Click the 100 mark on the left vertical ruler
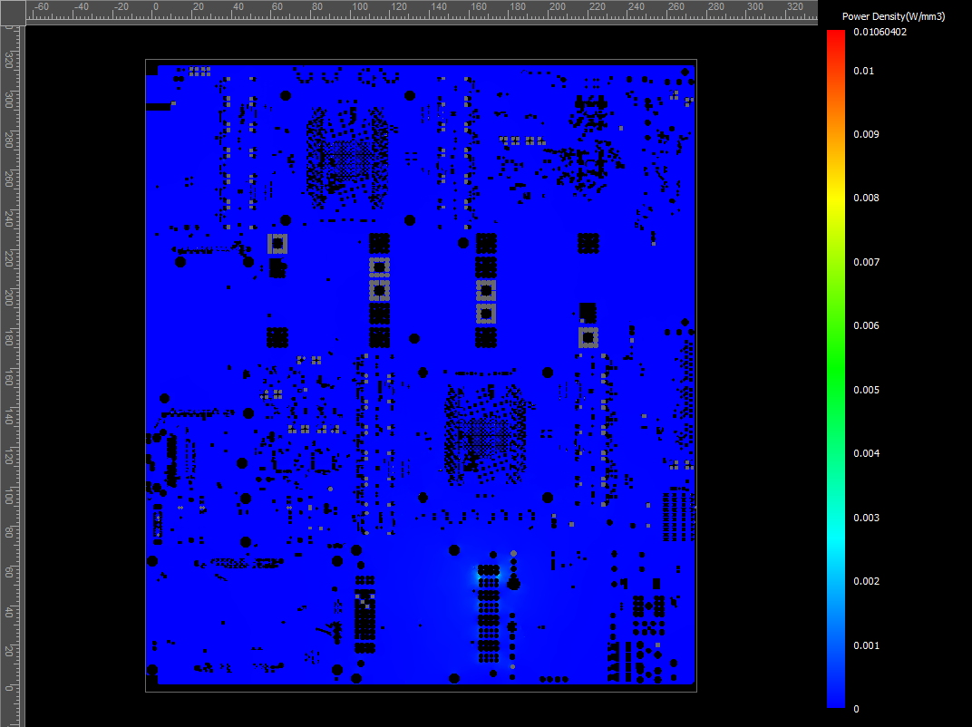The width and height of the screenshot is (972, 727). 8,496
